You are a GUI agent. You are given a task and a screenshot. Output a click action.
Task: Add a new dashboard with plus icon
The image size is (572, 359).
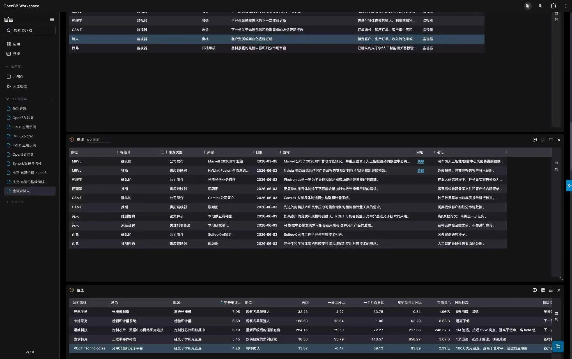point(52,99)
